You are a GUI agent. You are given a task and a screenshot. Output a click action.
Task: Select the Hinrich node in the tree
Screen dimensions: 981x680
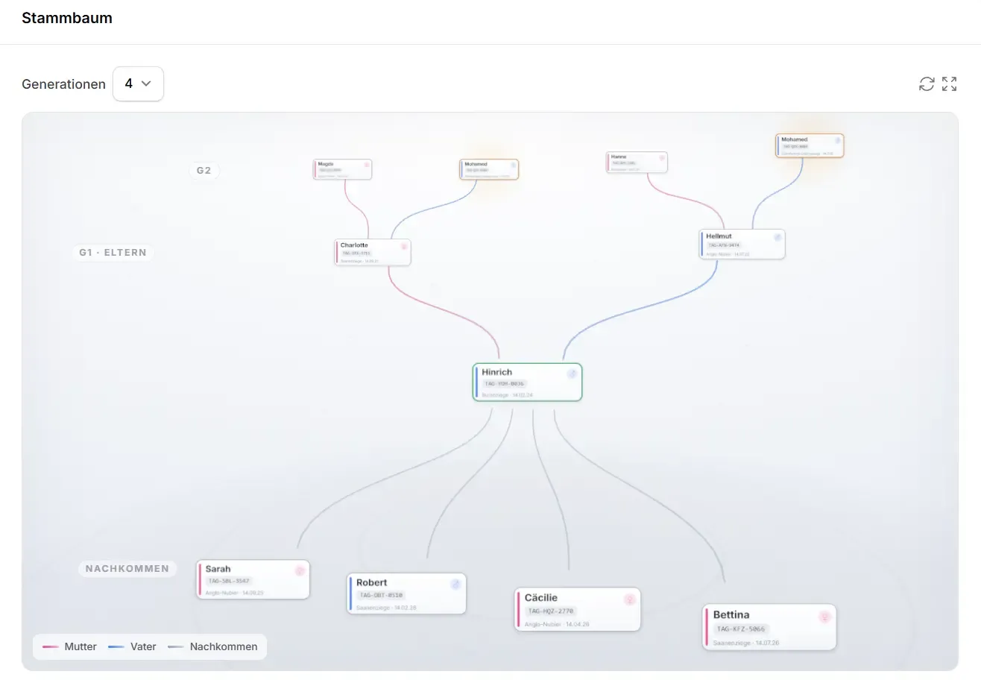[527, 382]
